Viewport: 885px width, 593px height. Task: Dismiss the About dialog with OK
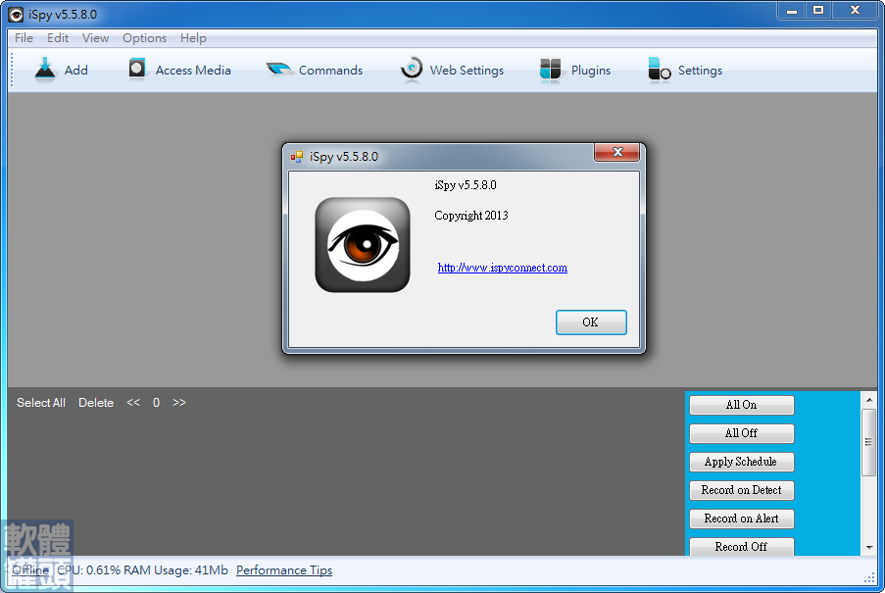pyautogui.click(x=591, y=321)
